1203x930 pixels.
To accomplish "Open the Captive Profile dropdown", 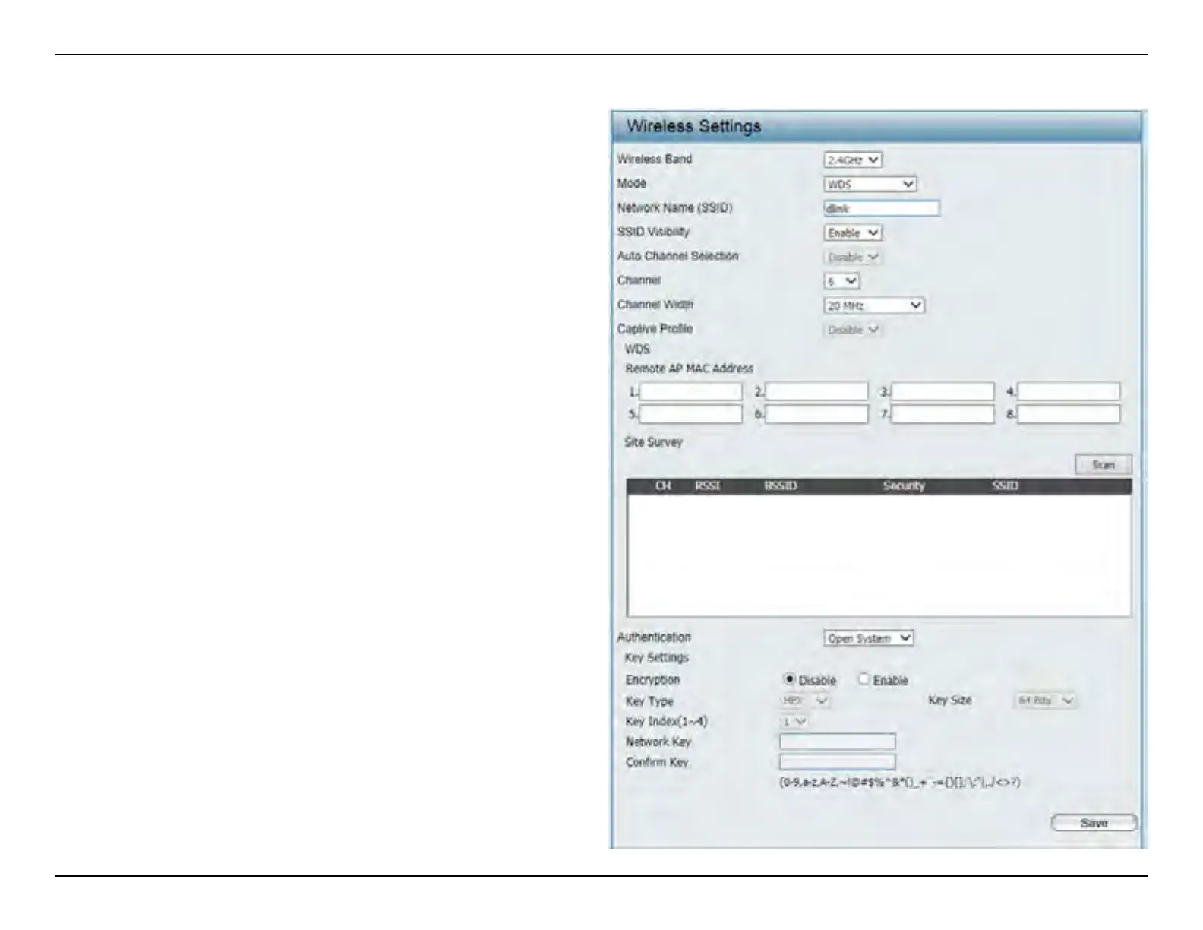I will click(853, 330).
